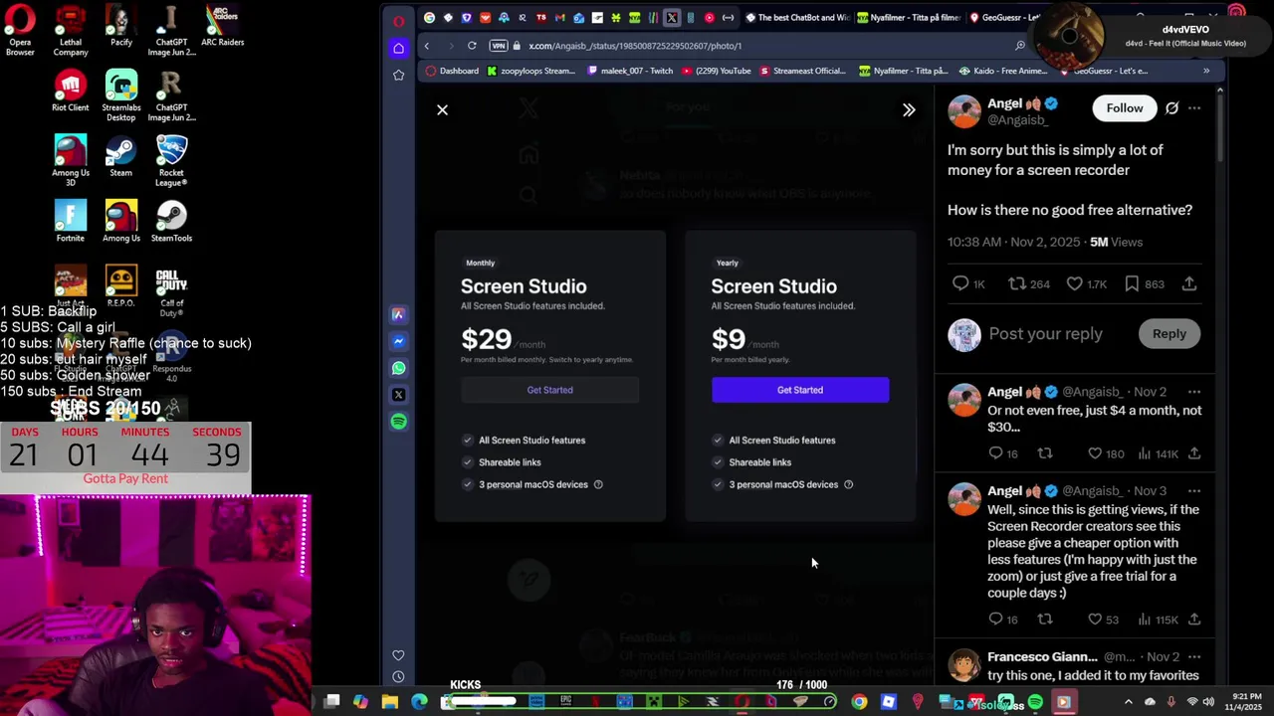Screen dimensions: 1274x716
Task: Click Get Started under $29 monthly plan
Action: coord(549,390)
